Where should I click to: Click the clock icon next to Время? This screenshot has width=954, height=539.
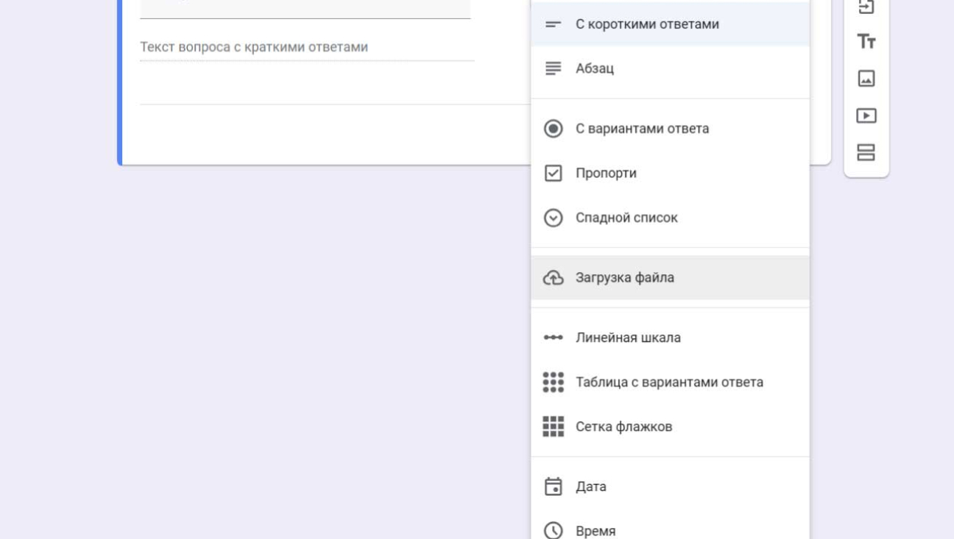(553, 530)
